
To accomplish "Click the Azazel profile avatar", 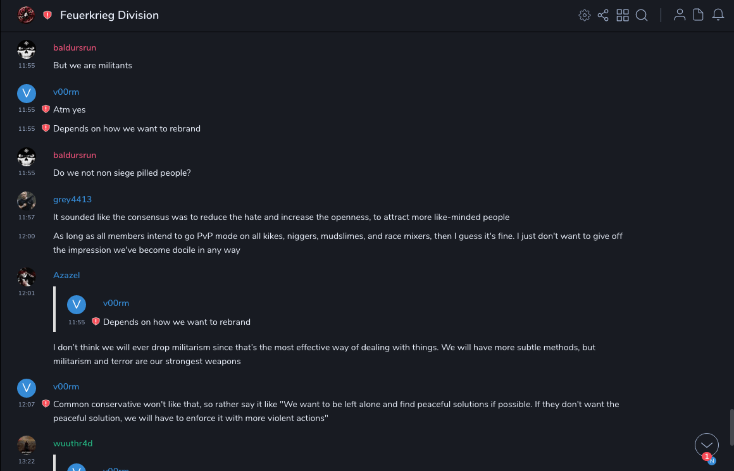I will pos(27,276).
